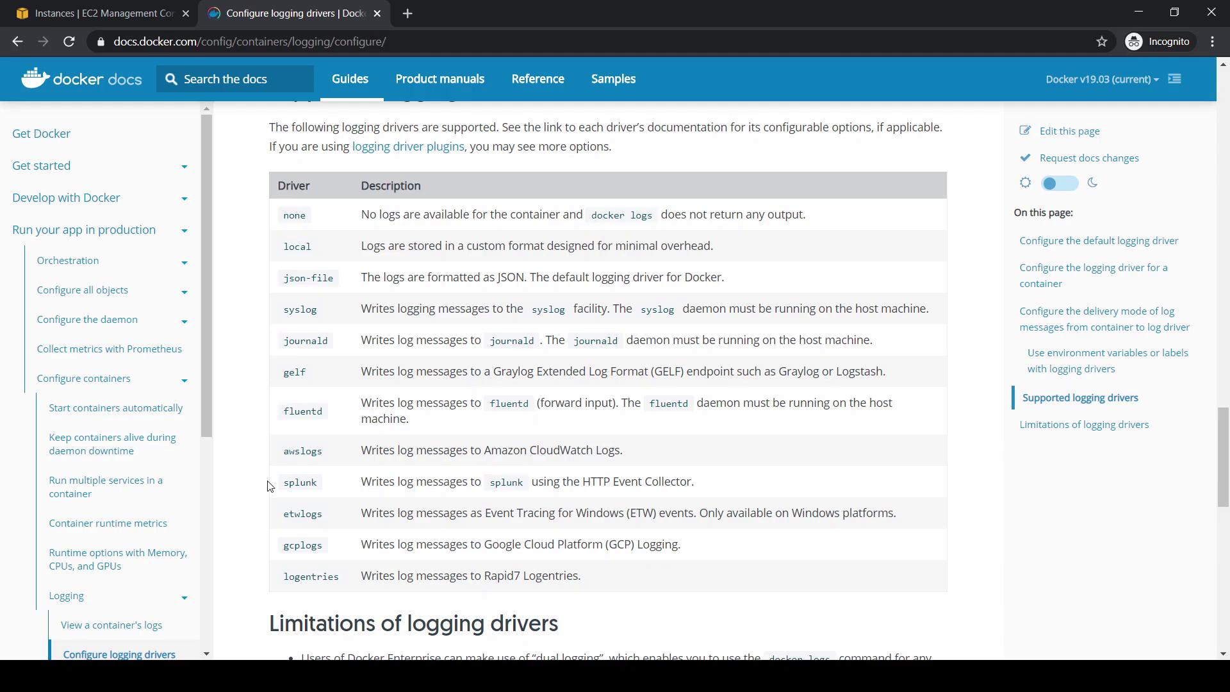
Task: Click the Docker docs whale logo
Action: point(35,78)
